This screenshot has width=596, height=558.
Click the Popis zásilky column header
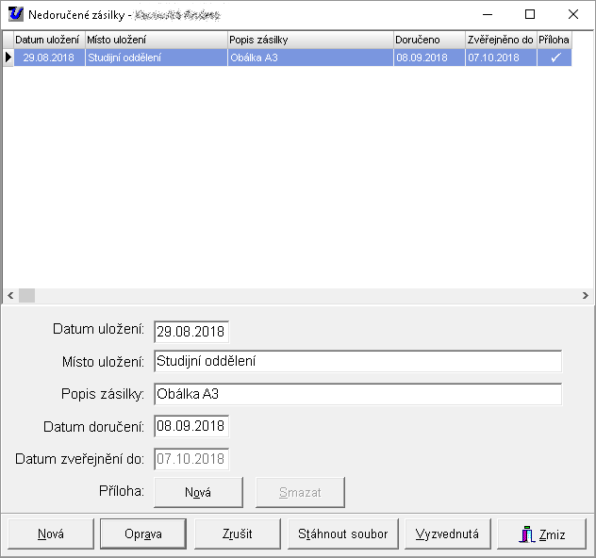(x=309, y=41)
